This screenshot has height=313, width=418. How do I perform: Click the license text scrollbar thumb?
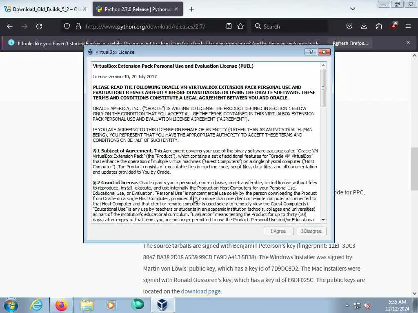tap(323, 88)
